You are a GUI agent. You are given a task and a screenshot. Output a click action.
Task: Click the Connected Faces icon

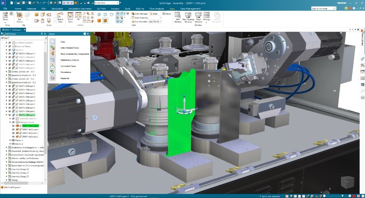[x=53, y=66]
